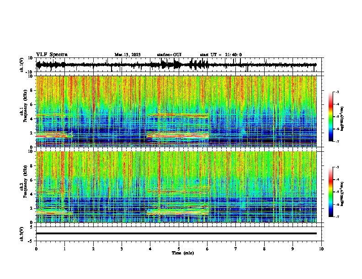This screenshot has height=279, width=362.
Task: Select the date text "Mar.13, 2023"
Action: (x=128, y=55)
